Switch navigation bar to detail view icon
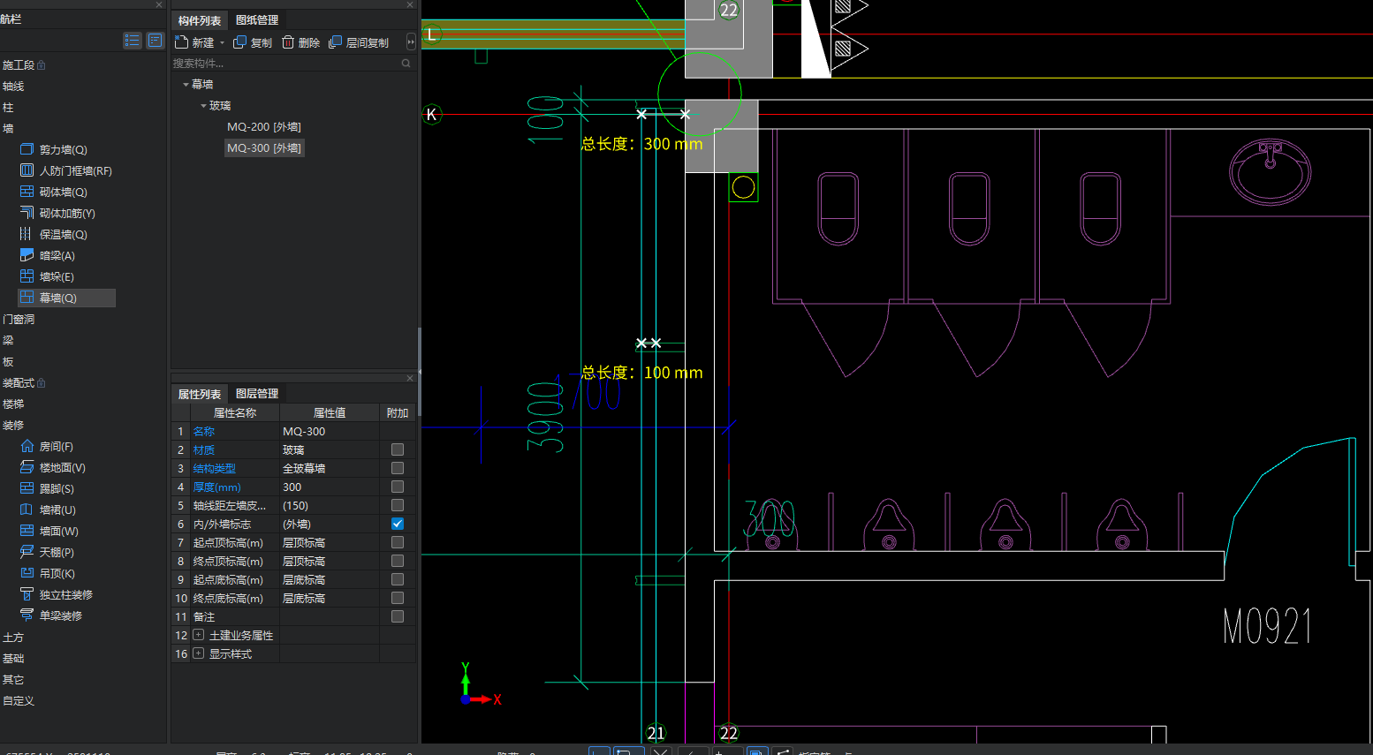The height and width of the screenshot is (755, 1373). tap(155, 41)
